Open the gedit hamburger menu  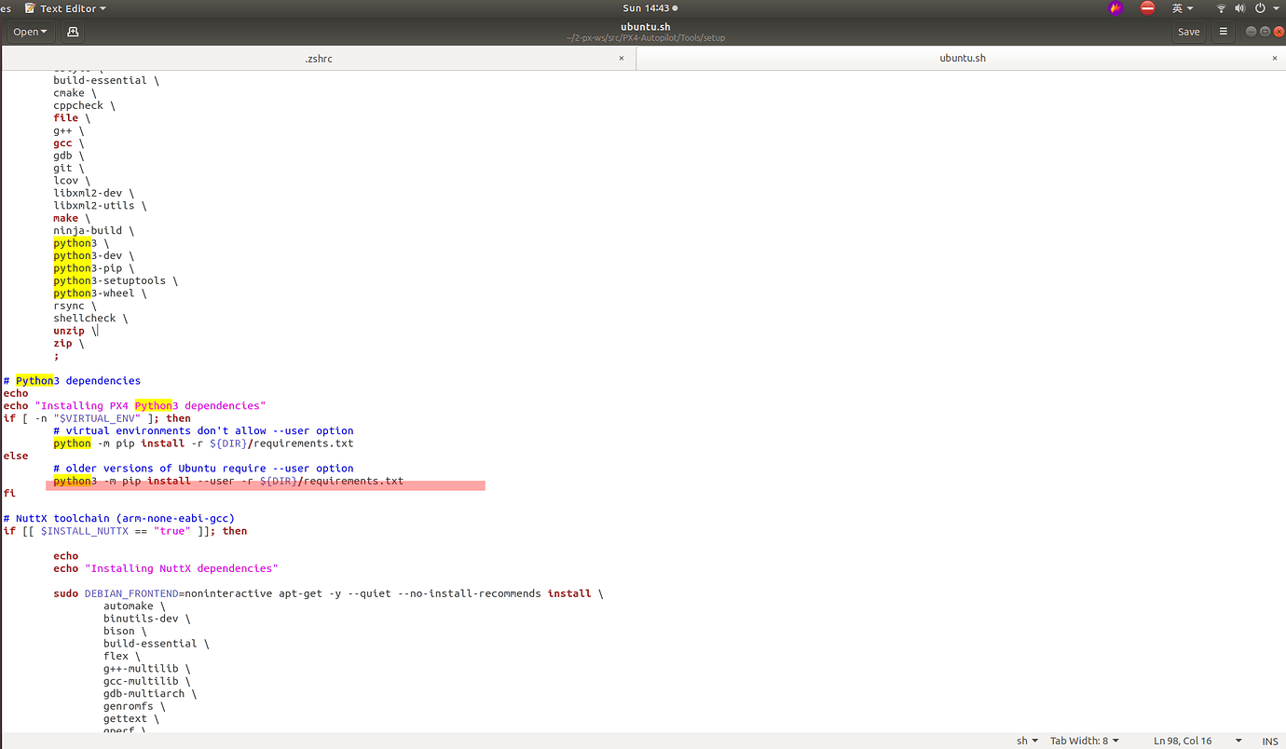click(1223, 31)
